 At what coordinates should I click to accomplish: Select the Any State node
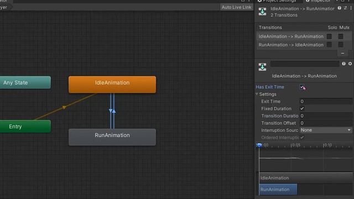click(25, 82)
